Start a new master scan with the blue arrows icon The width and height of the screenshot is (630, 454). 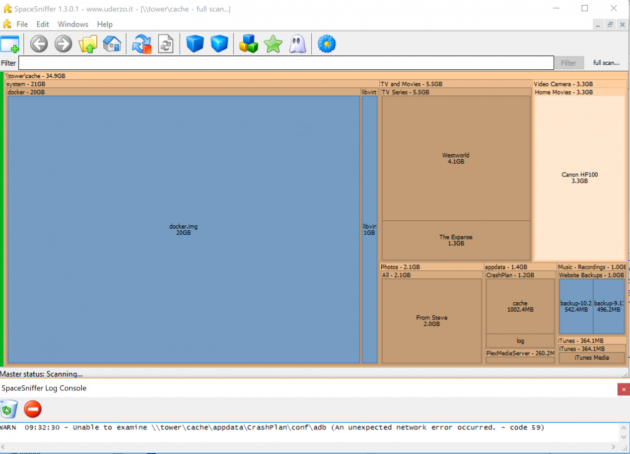click(x=141, y=43)
